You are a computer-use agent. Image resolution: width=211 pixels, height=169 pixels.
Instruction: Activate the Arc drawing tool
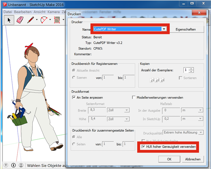pos(44,20)
